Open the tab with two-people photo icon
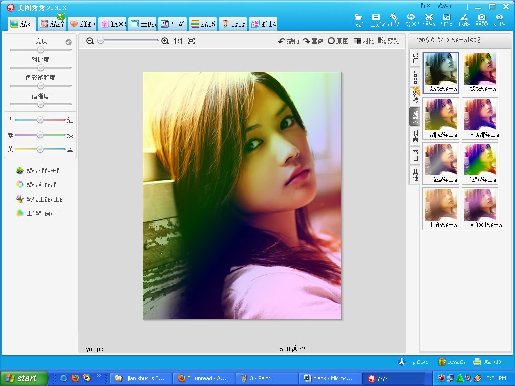 point(173,24)
